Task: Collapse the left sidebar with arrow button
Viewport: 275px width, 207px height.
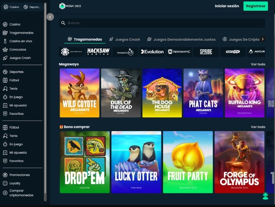Action: pos(50,17)
